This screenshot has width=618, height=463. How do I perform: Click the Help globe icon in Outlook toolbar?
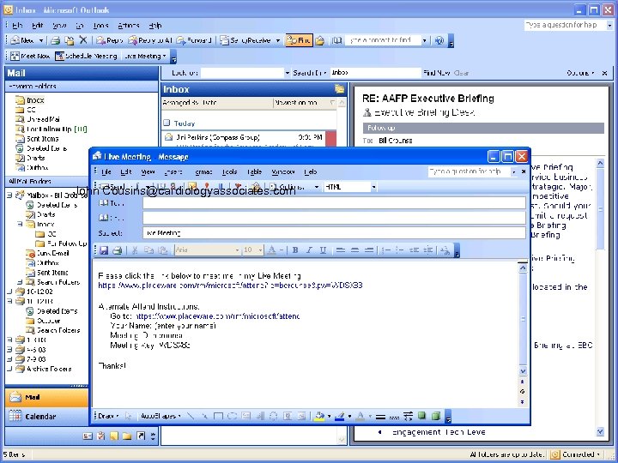tap(439, 40)
